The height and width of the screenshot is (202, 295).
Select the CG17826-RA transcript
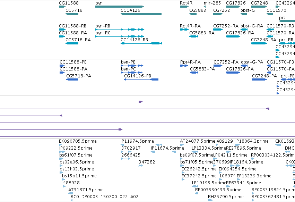233,36
